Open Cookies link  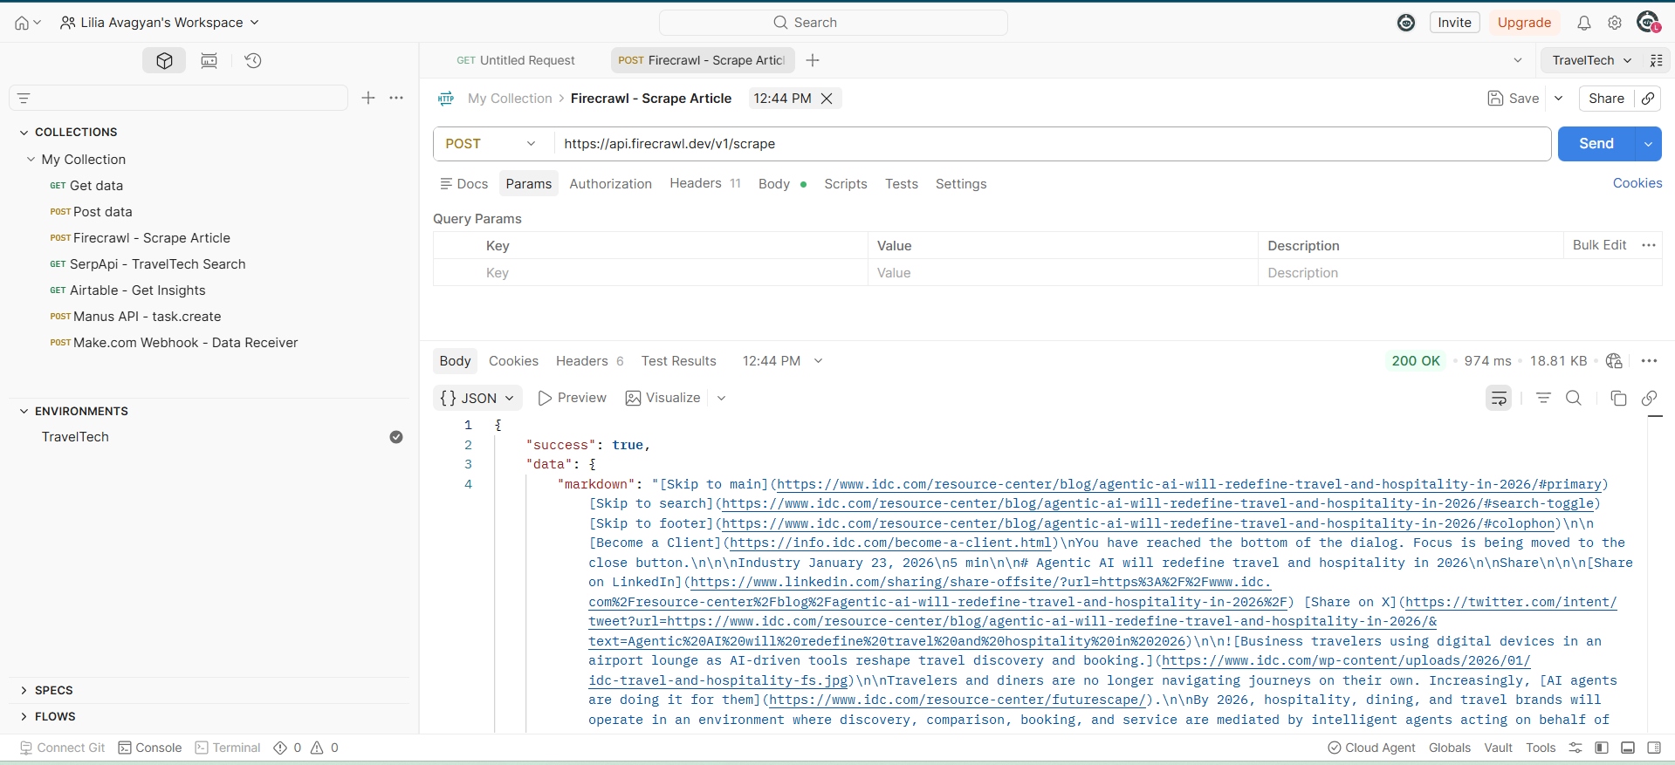(1637, 183)
